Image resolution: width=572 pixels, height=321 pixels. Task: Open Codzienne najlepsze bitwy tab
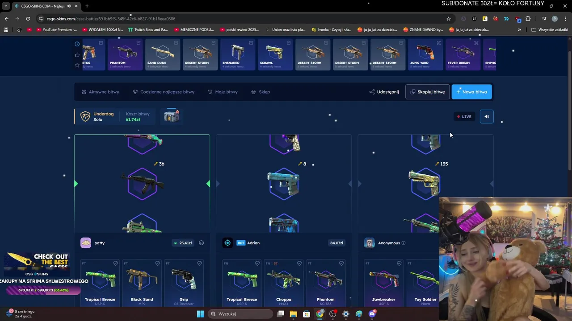164,92
